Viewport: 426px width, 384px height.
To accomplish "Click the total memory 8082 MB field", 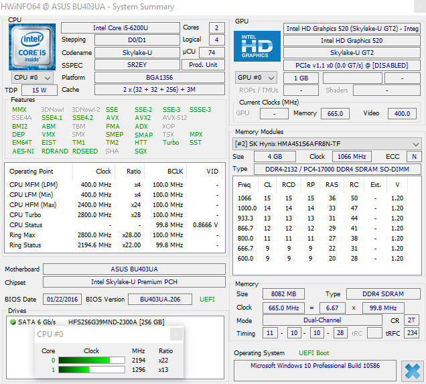I will pyautogui.click(x=283, y=294).
